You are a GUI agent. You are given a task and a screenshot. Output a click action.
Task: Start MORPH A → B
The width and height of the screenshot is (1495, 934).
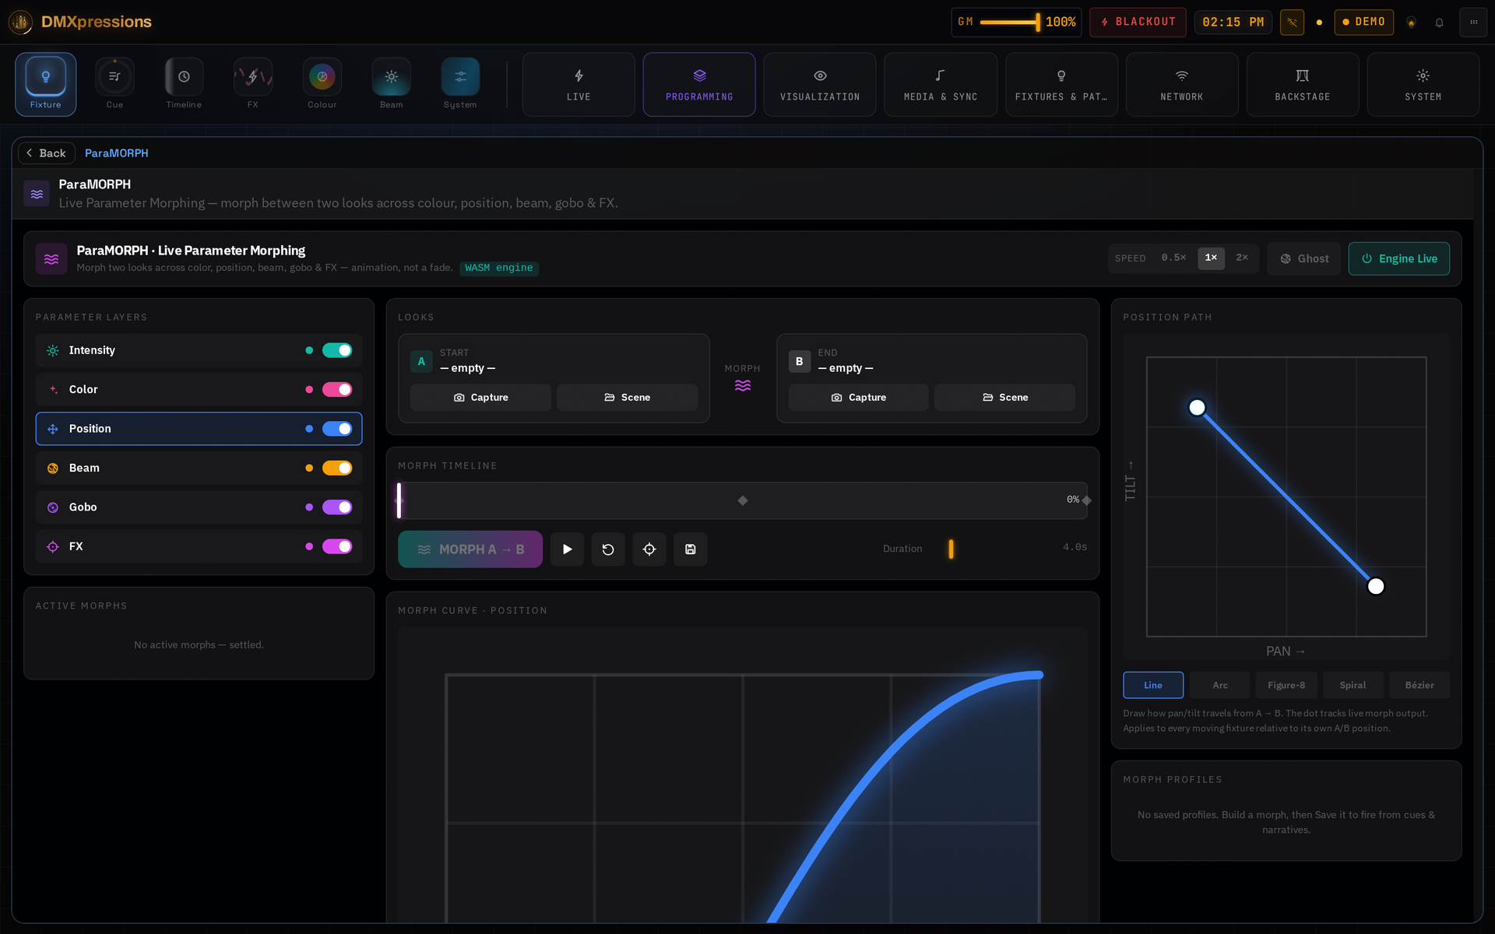[470, 549]
